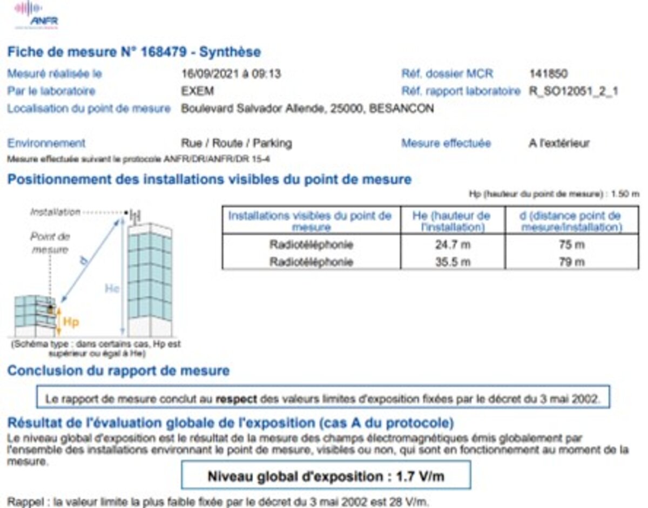This screenshot has height=508, width=648.
Task: Click the first Radiotéléphonie table row
Action: pos(311,245)
